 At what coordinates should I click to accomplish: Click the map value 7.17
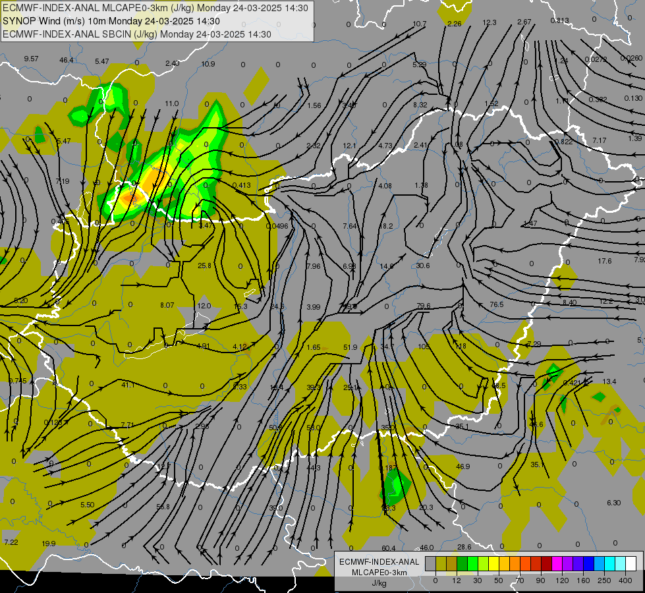pyautogui.click(x=600, y=141)
